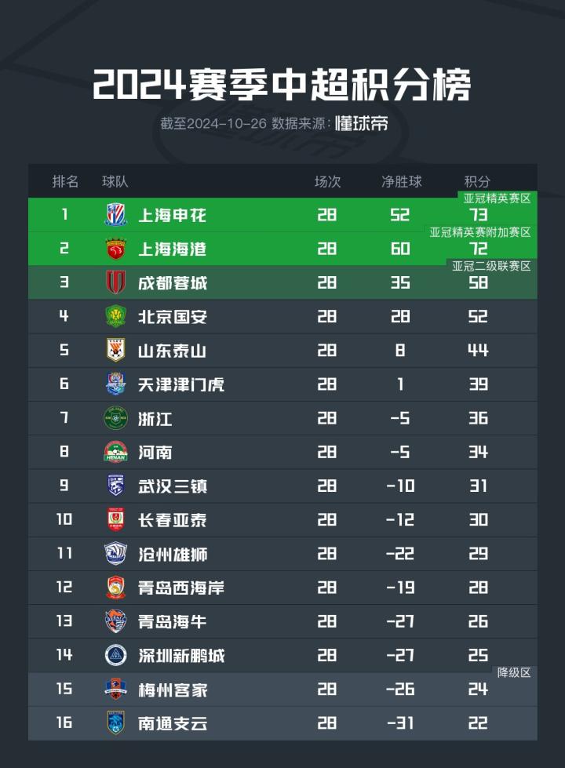Click the 2024赛季中超积分榜 title

click(x=282, y=85)
